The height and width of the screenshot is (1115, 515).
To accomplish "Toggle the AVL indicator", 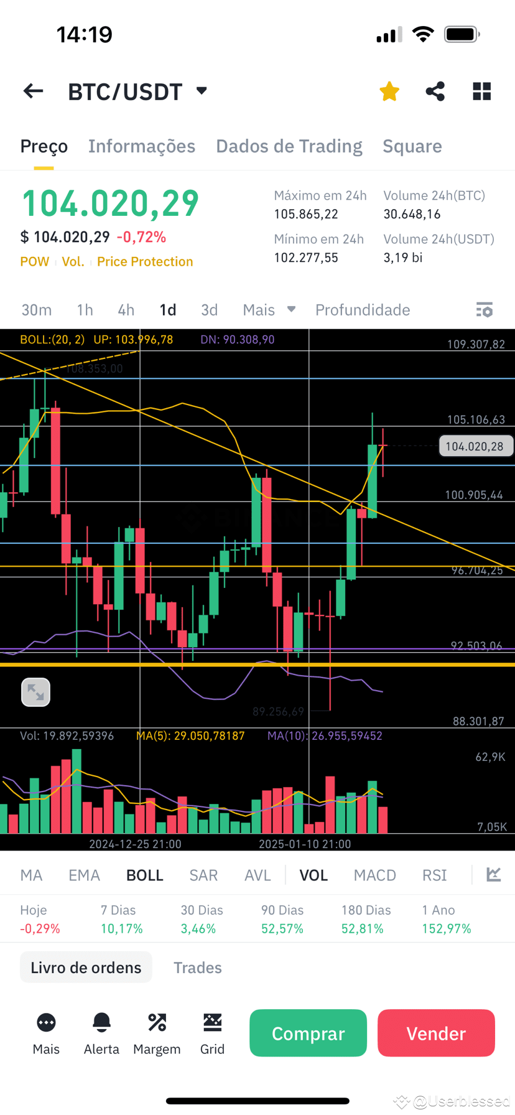I will click(x=257, y=875).
